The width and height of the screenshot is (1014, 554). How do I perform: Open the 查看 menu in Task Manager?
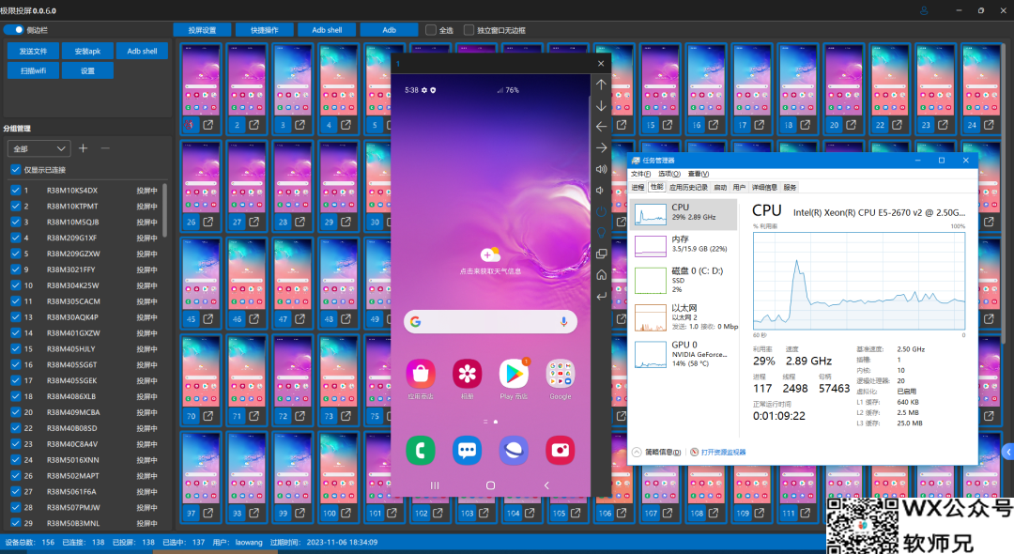point(699,174)
